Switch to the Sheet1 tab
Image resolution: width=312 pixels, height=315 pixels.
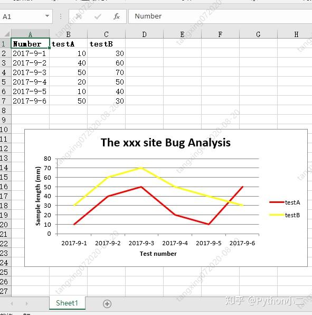[x=67, y=303]
